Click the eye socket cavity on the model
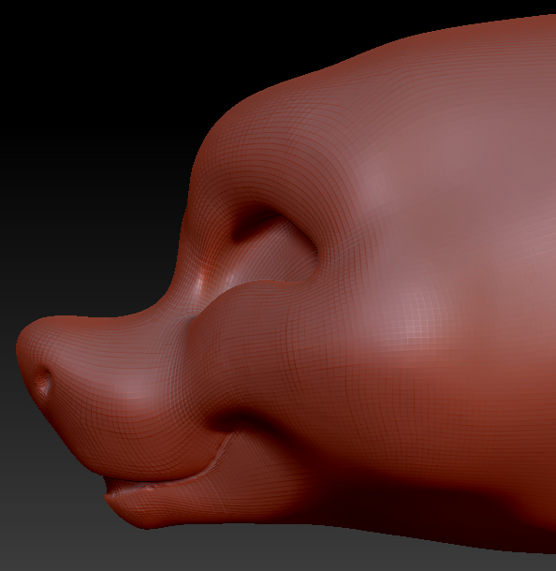Screen dimensions: 556x571 275,248
